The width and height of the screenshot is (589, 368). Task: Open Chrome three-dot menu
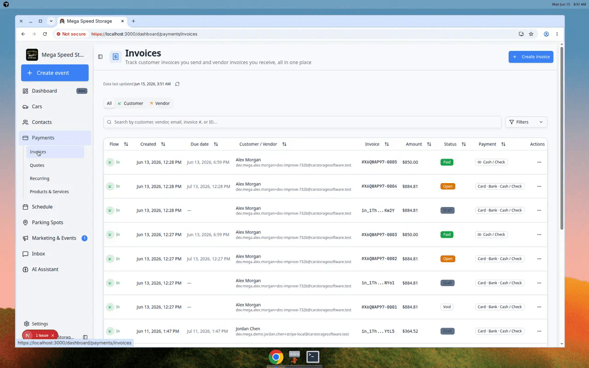[557, 34]
